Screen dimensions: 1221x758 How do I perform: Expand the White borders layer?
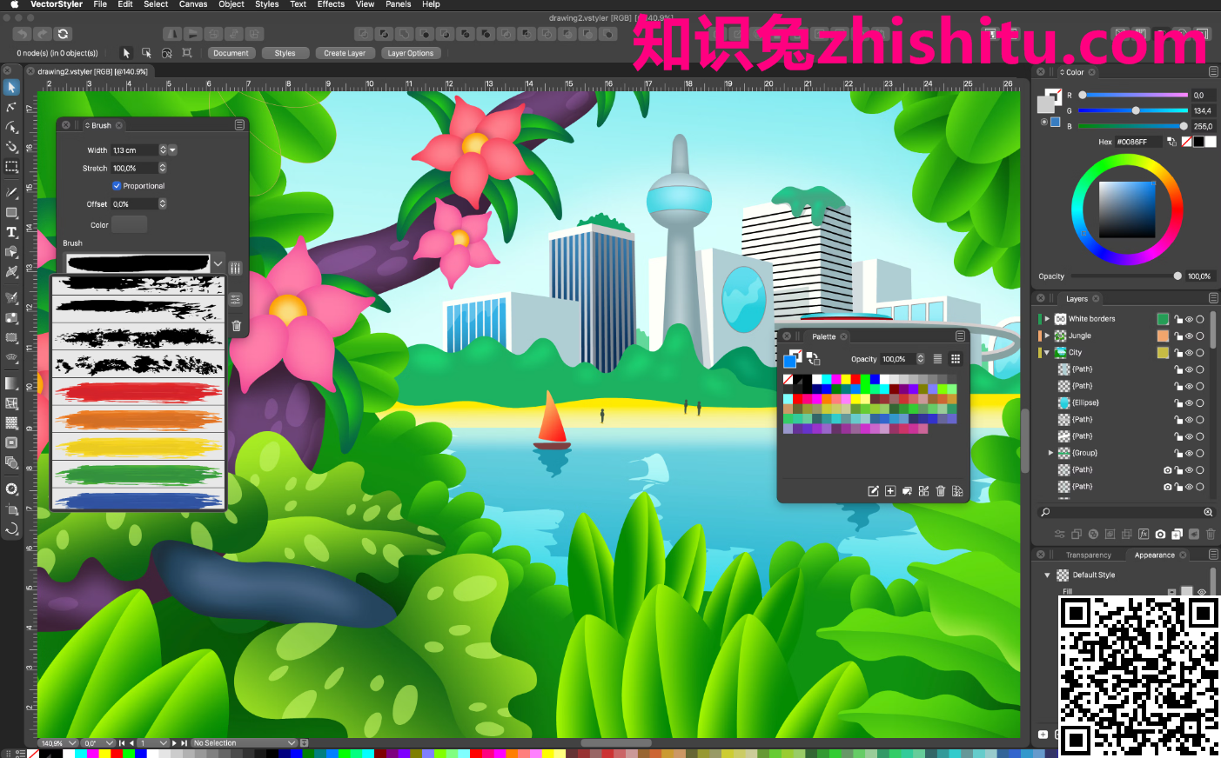point(1047,319)
